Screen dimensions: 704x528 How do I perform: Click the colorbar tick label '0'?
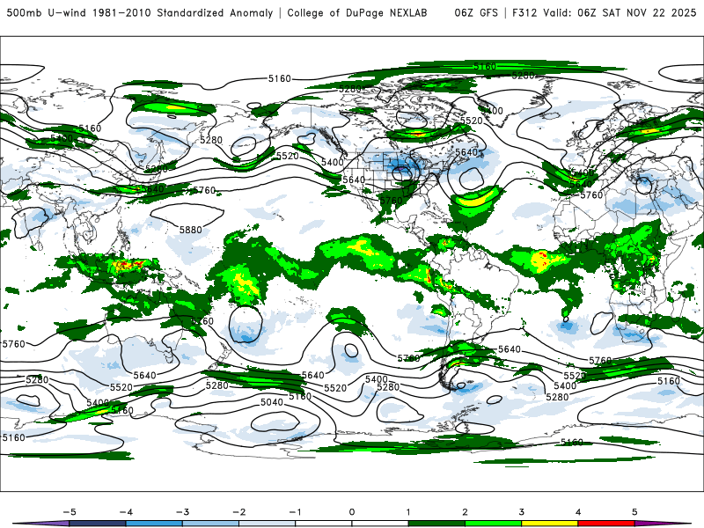pos(351,512)
